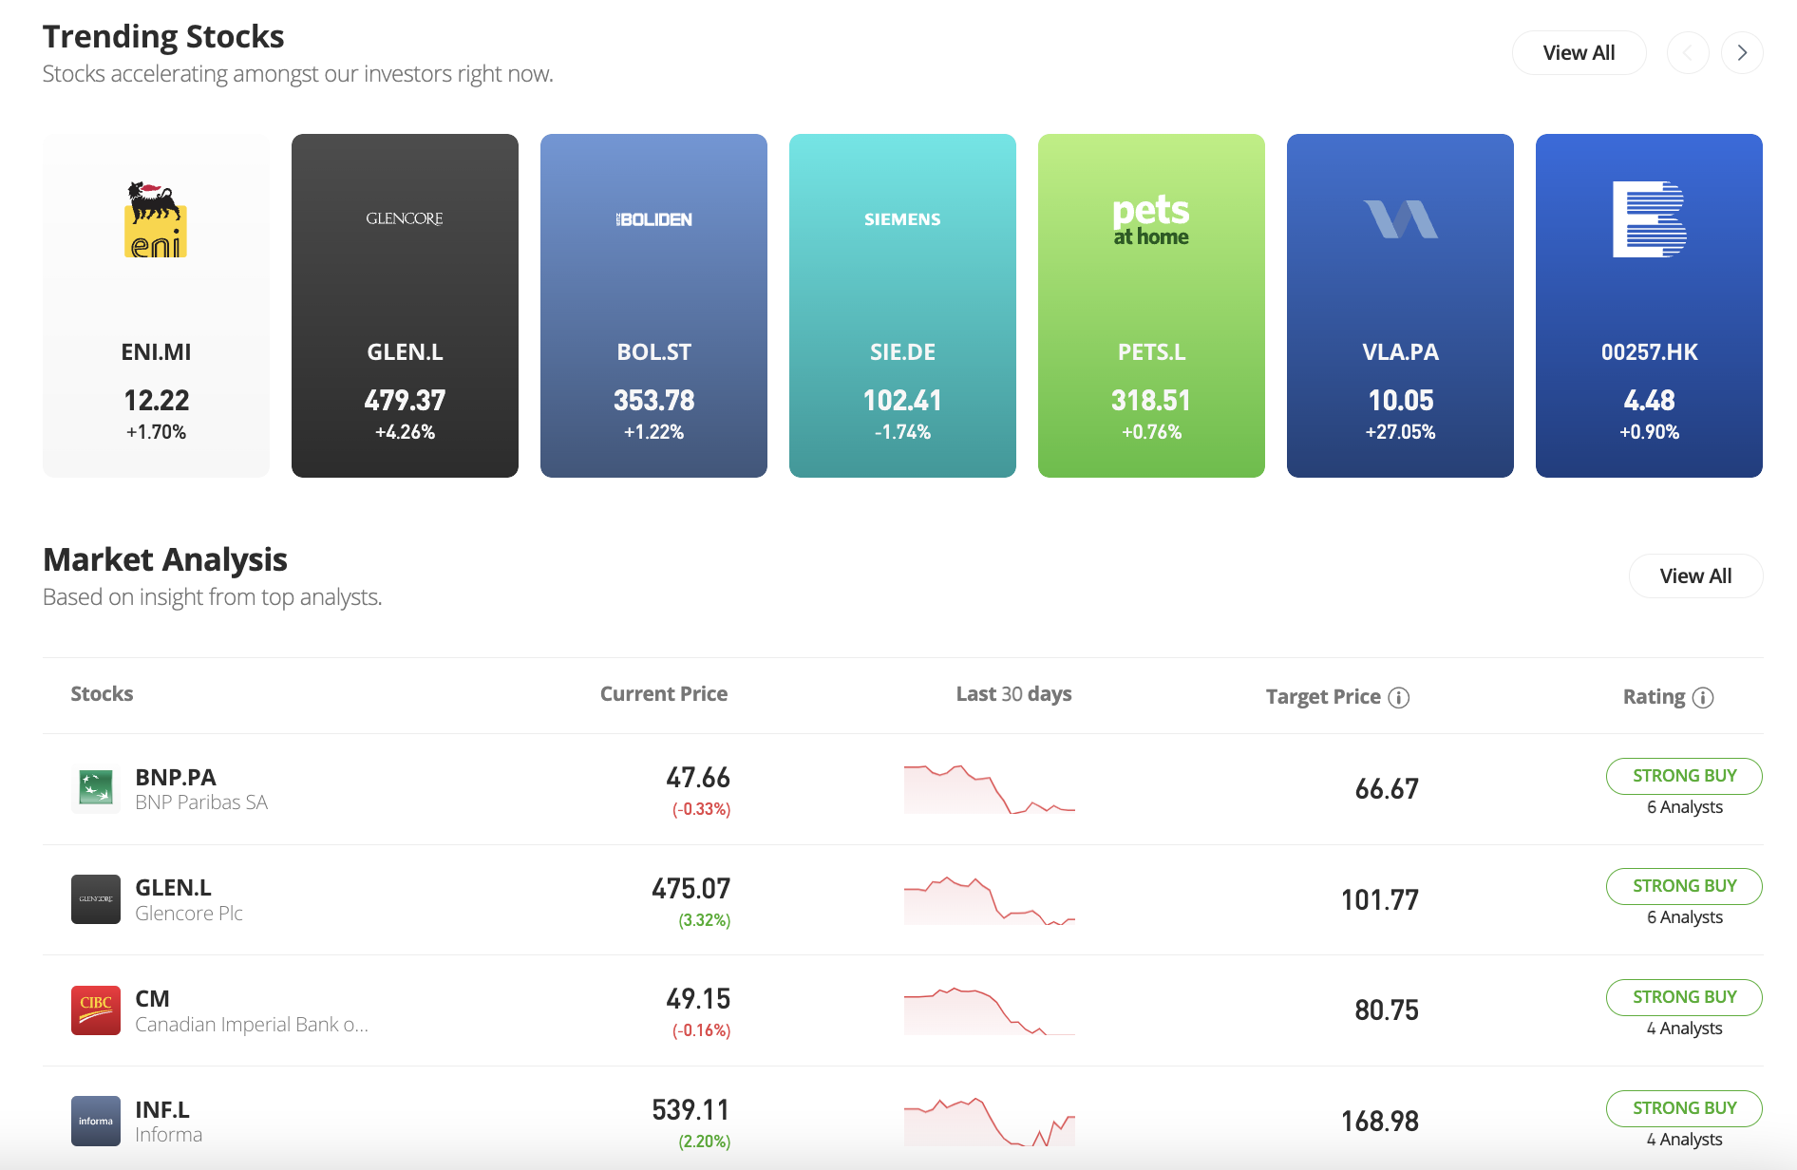Open the Rating info icon
1797x1170 pixels.
click(x=1703, y=698)
